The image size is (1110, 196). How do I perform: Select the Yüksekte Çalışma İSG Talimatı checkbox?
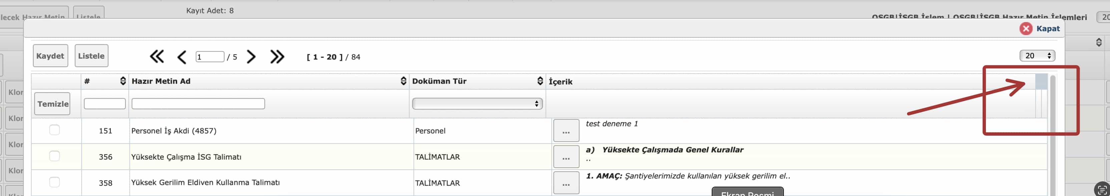point(54,156)
